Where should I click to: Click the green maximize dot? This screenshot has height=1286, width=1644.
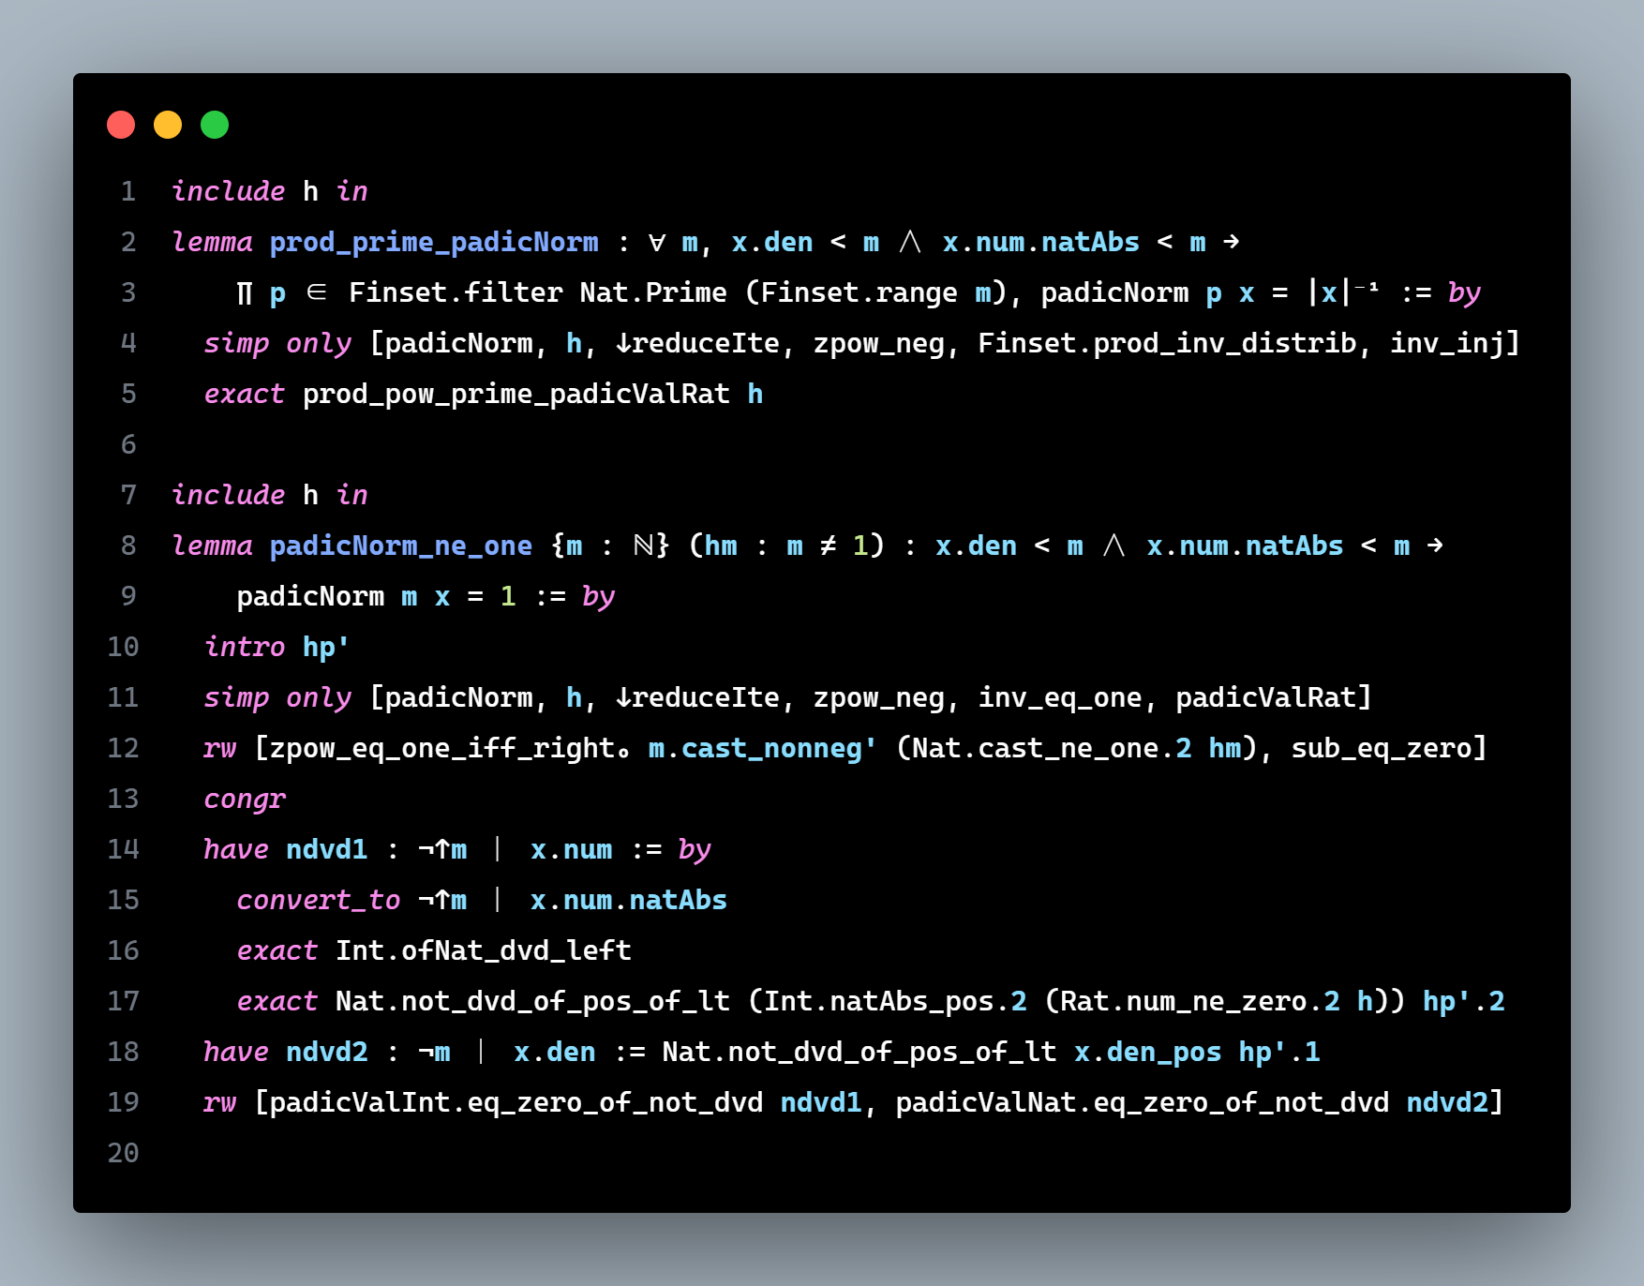point(215,125)
